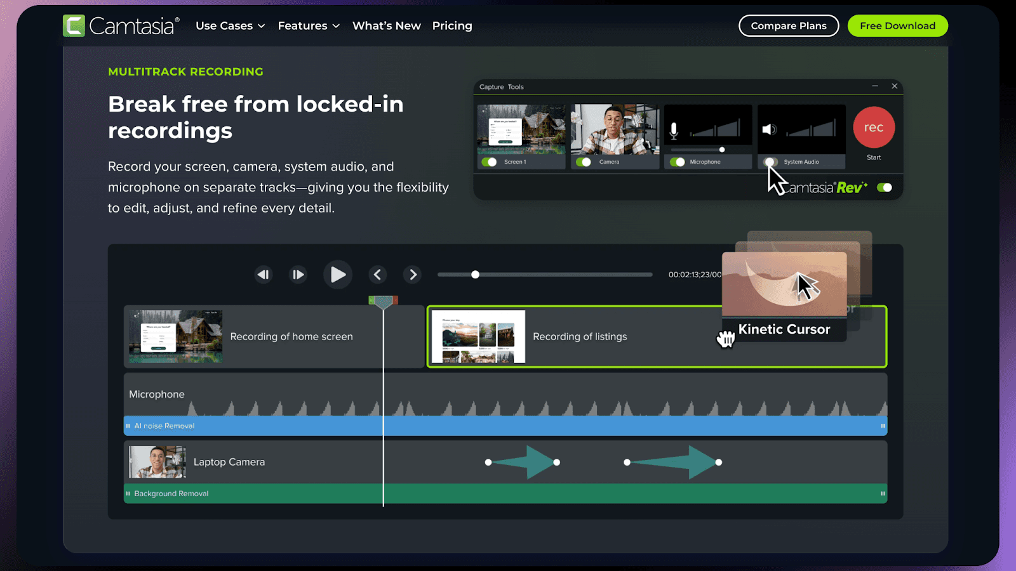Select the AI noise Removal effect bar

(x=505, y=426)
